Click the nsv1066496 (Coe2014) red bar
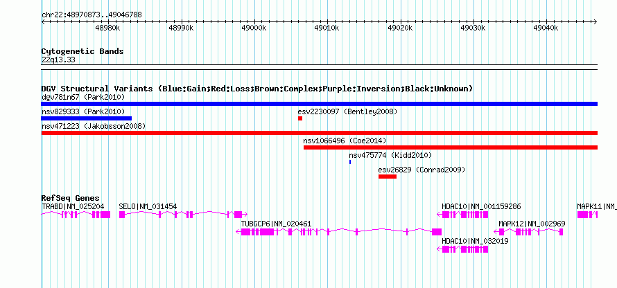Viewport: 617px width, 288px height. 451,147
